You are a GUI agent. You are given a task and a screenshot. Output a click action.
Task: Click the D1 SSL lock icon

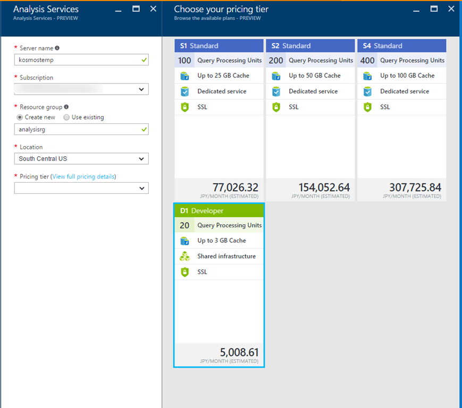pyautogui.click(x=184, y=272)
